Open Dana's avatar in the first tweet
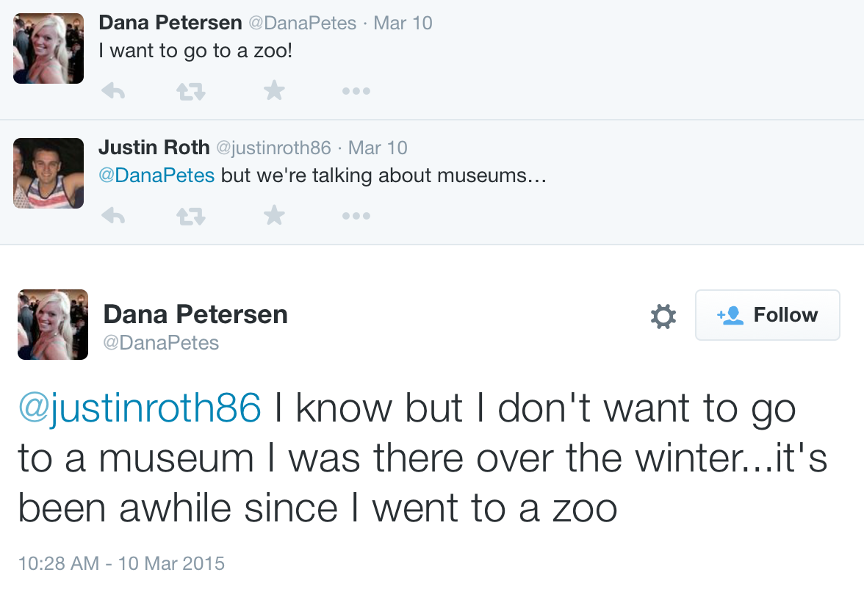The image size is (864, 589). [x=48, y=48]
